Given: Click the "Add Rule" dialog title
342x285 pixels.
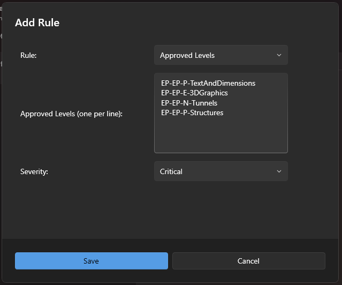Looking at the screenshot, I should [37, 22].
